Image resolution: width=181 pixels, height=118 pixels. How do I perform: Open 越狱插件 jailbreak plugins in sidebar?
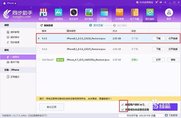point(13,37)
